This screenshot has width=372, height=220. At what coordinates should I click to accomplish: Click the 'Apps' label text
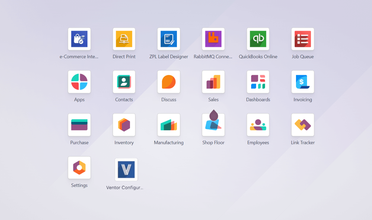click(79, 100)
